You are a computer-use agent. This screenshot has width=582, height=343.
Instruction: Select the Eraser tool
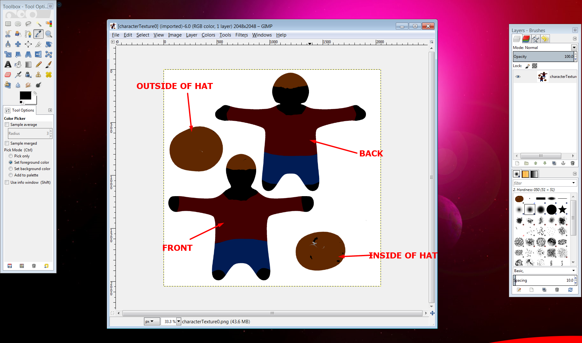pyautogui.click(x=8, y=75)
